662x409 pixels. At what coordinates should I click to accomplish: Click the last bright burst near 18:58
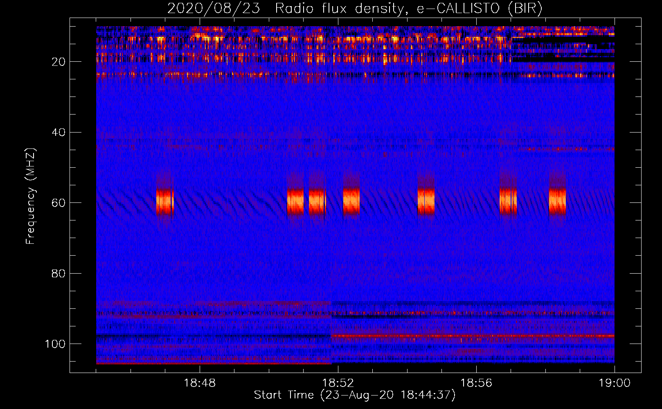[557, 201]
